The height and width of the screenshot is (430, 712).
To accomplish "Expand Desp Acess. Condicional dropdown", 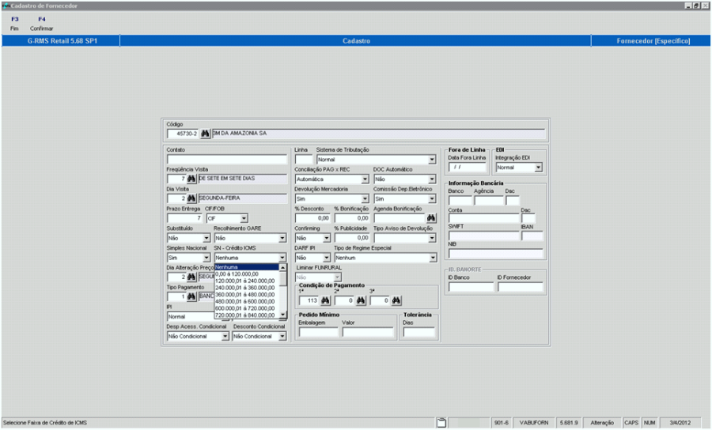I will (x=225, y=337).
